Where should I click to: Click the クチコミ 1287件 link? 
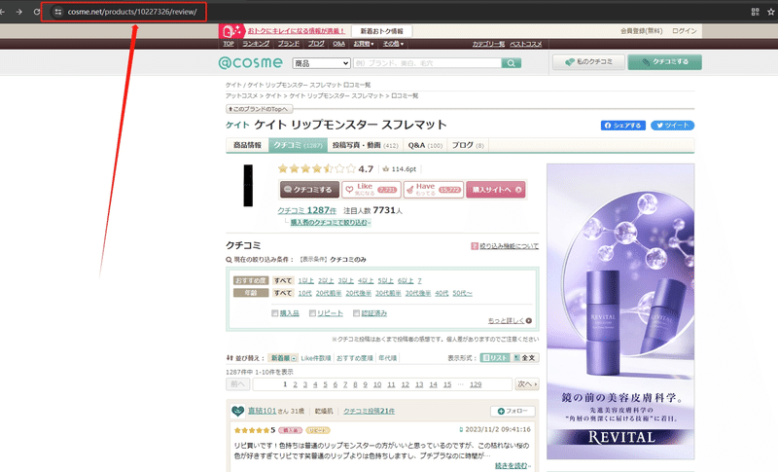coord(306,210)
